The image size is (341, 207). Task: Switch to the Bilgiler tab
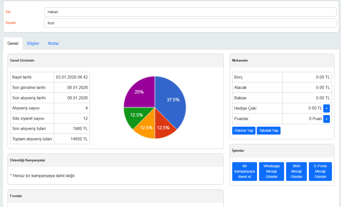pyautogui.click(x=33, y=43)
